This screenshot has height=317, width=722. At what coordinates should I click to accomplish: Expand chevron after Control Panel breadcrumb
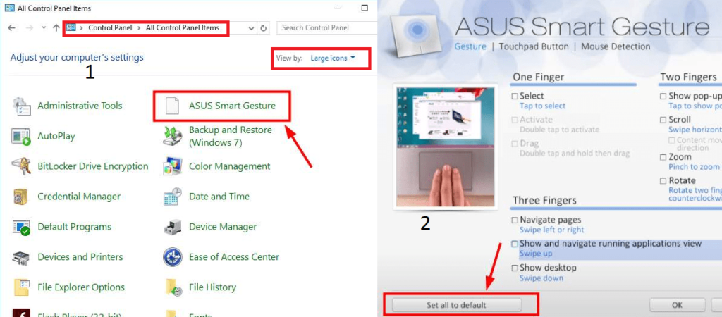click(139, 27)
